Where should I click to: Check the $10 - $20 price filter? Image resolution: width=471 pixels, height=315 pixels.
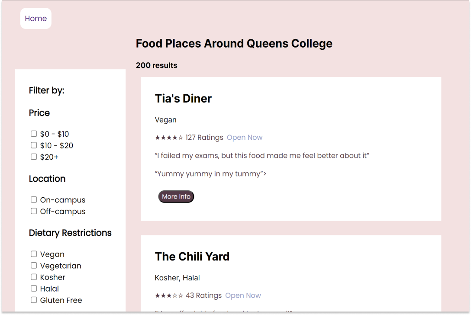(34, 145)
